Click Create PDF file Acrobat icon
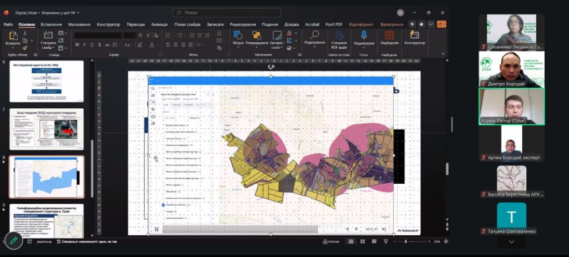The width and height of the screenshot is (569, 257). [x=339, y=36]
